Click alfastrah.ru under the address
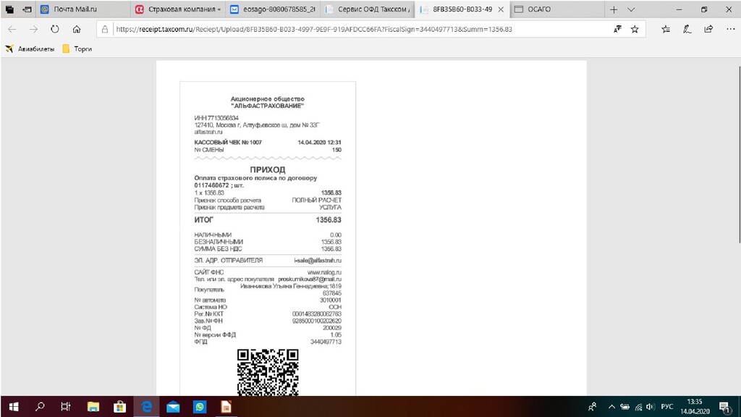 point(208,132)
